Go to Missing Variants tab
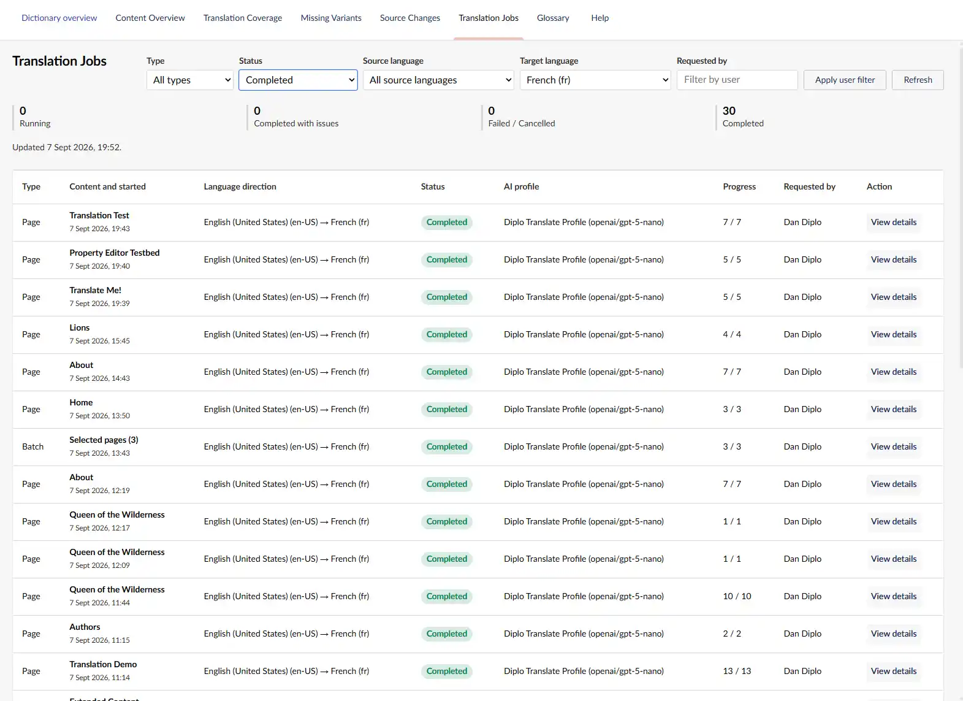Screen dimensions: 963x701 tap(331, 18)
